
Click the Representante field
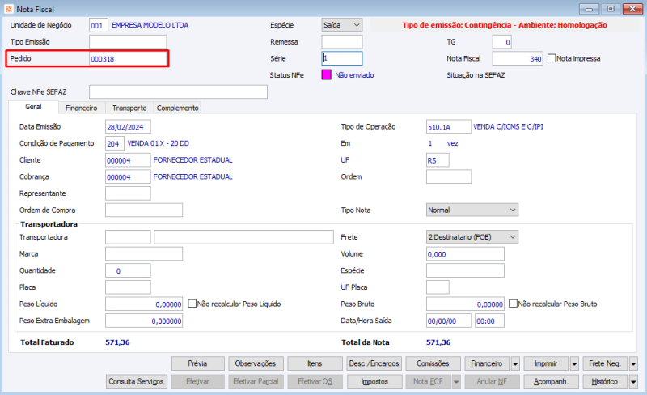pos(128,193)
